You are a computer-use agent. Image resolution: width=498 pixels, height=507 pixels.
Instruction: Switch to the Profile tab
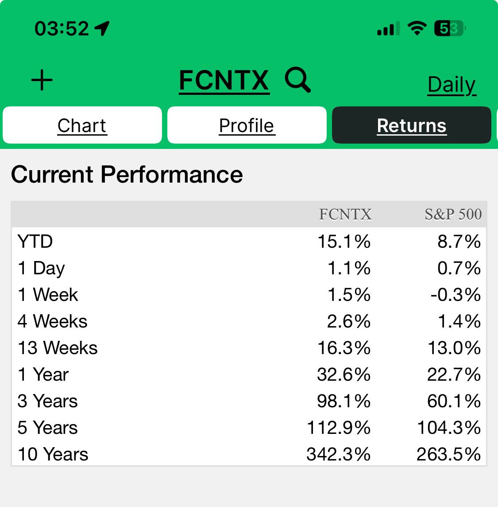click(247, 125)
